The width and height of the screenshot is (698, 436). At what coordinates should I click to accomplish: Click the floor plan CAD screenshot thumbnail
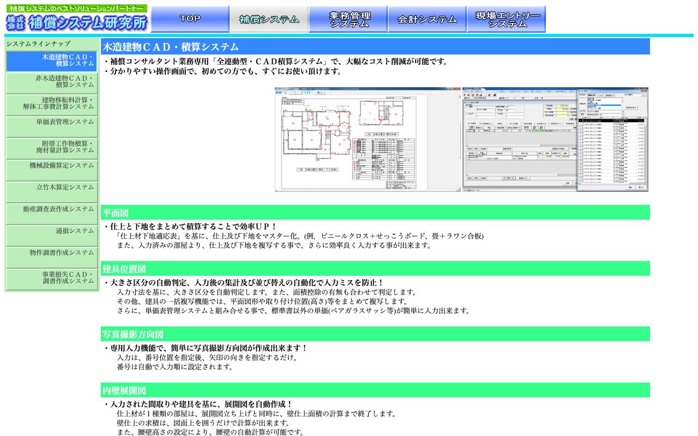coord(368,140)
